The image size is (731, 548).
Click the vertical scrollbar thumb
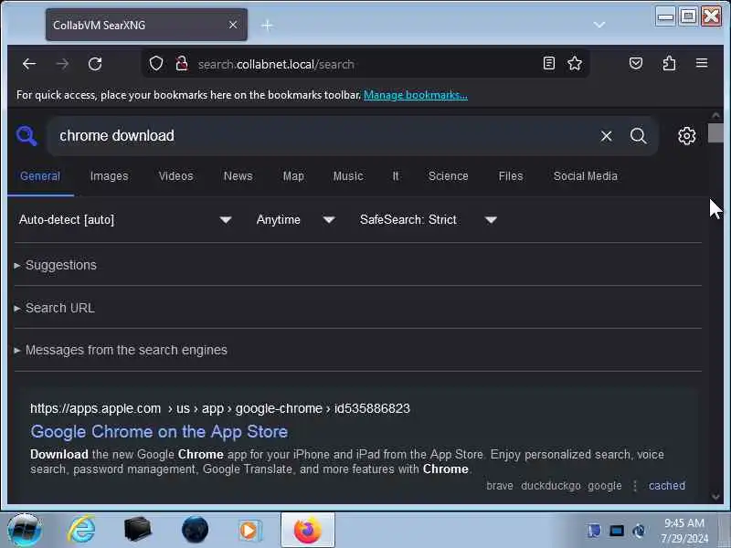pyautogui.click(x=715, y=132)
